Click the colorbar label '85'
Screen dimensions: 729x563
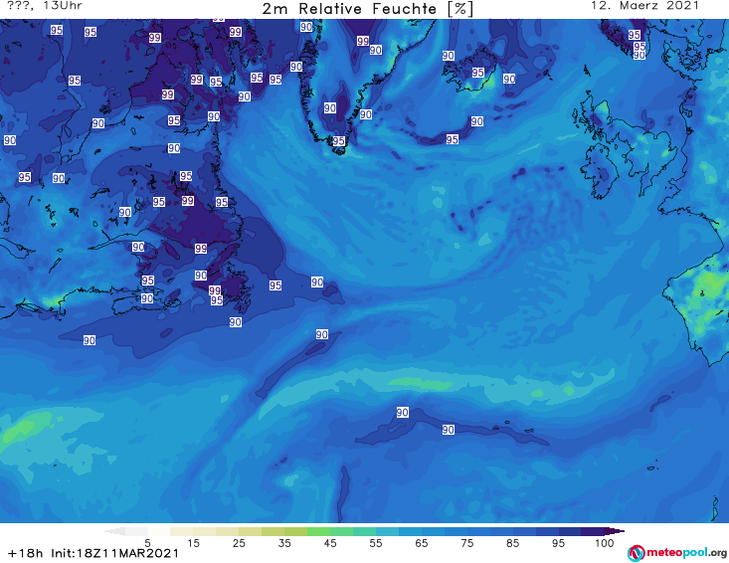pos(513,543)
